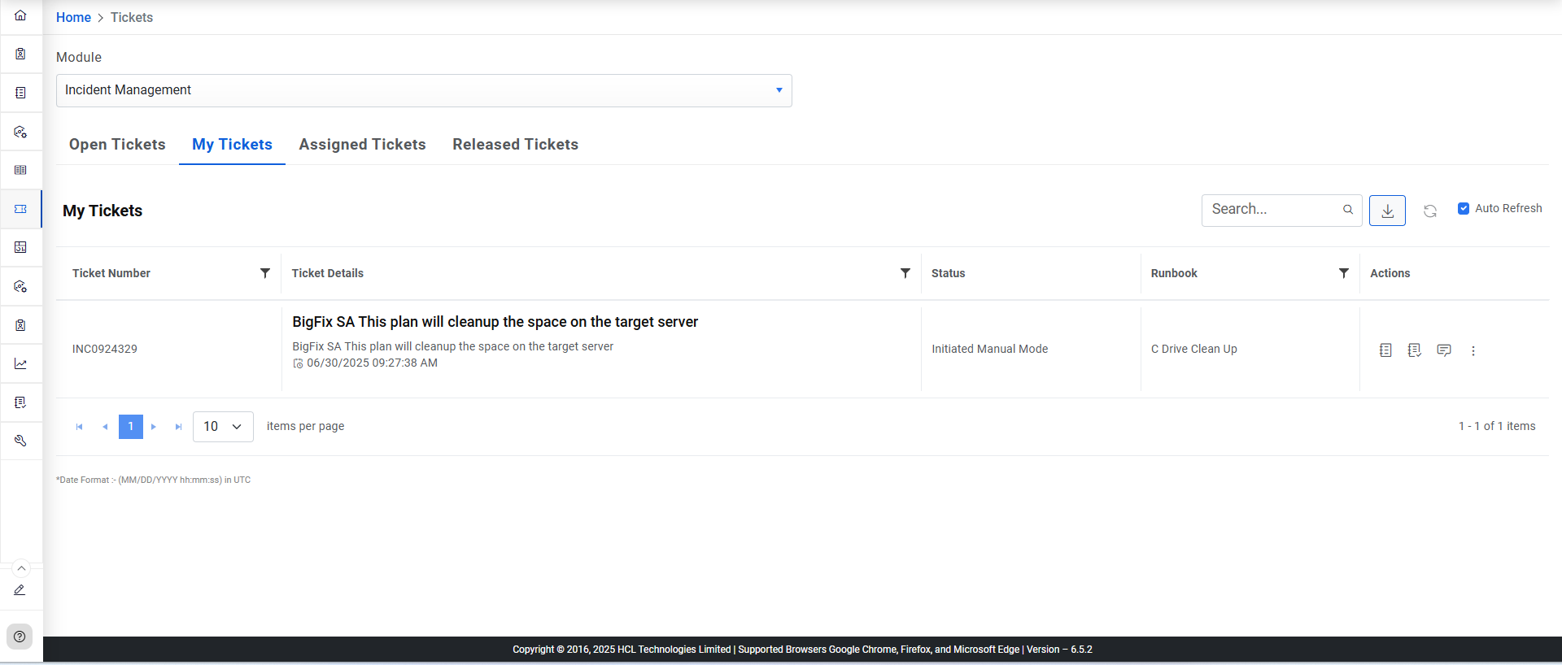Click the help question mark icon

click(x=20, y=637)
